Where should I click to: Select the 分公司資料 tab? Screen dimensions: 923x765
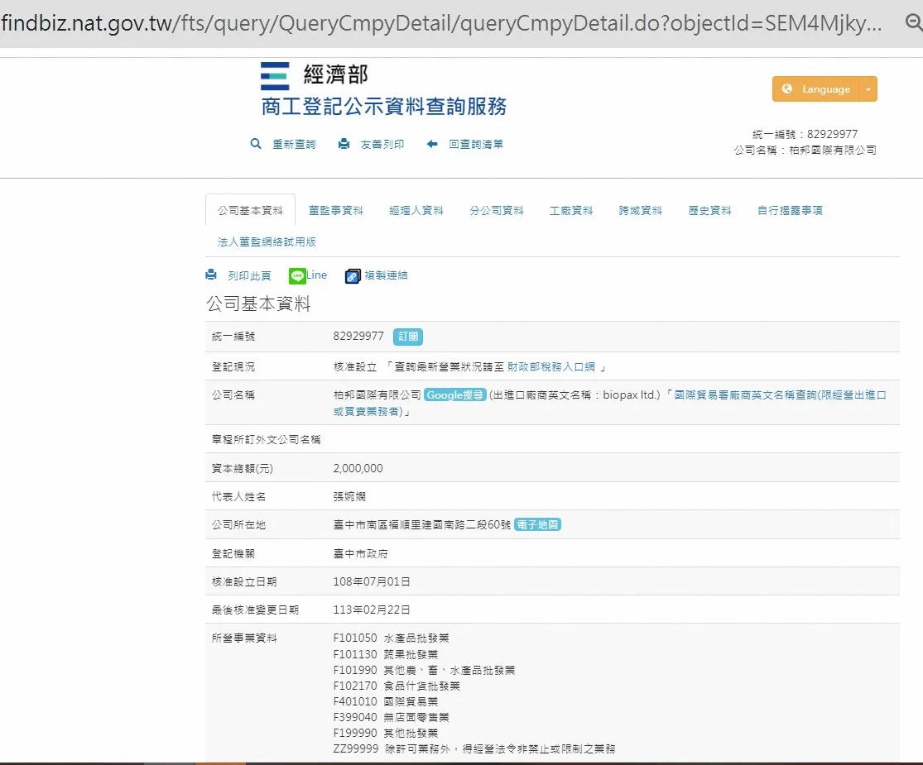pos(497,211)
